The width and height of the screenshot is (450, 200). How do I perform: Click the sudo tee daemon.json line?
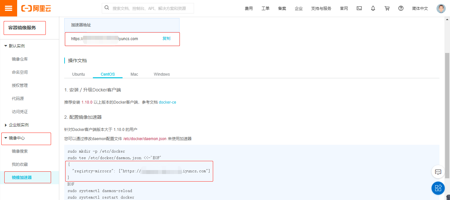pyautogui.click(x=114, y=158)
